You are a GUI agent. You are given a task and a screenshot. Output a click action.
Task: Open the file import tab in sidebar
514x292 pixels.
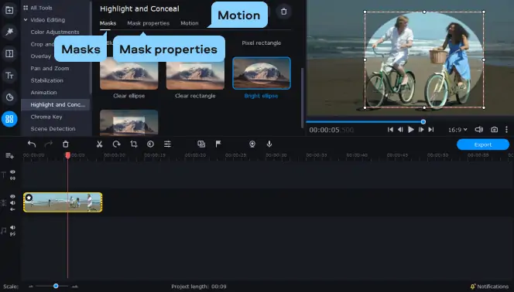pyautogui.click(x=9, y=10)
